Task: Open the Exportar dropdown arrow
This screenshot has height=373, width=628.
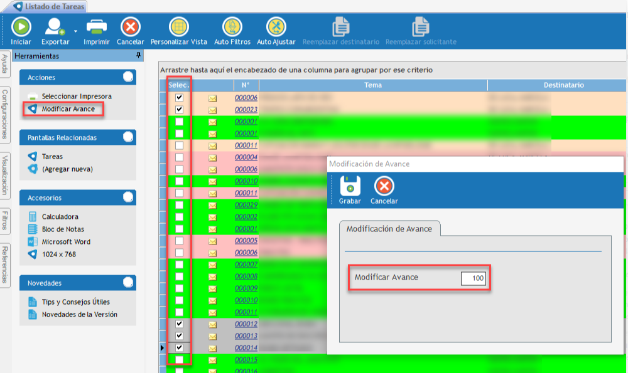Action: (75, 30)
